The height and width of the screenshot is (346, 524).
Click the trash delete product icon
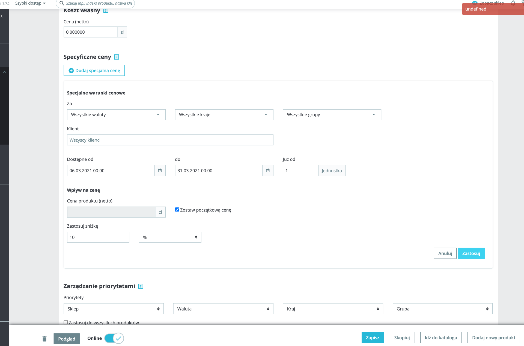44,339
